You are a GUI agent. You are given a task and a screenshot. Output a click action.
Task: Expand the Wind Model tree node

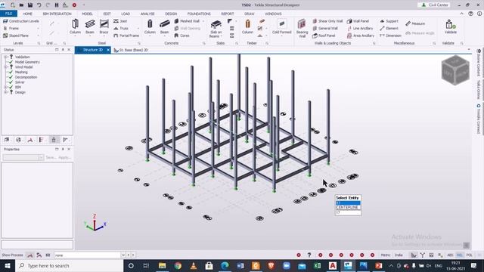[x=5, y=67]
